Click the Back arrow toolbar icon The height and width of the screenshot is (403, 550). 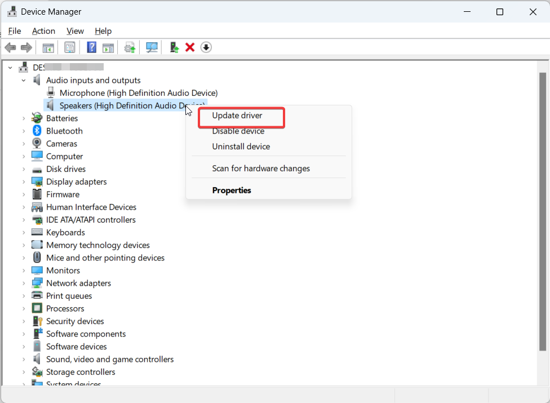10,47
